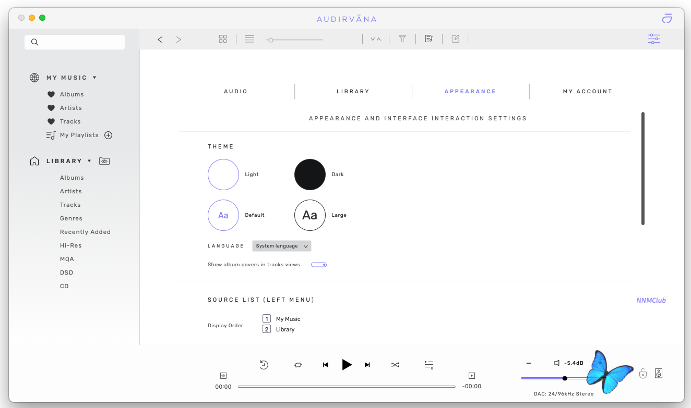
Task: Skip to previous track
Action: point(326,365)
